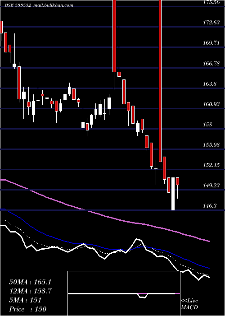
Task: Select the 160.93 price level value
Action: [211, 104]
